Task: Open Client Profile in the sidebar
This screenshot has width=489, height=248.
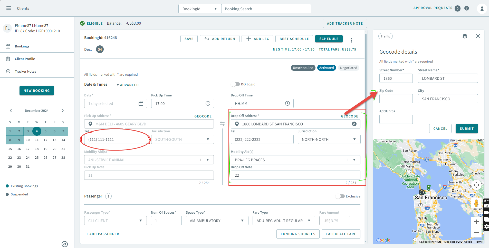Action: click(x=25, y=59)
